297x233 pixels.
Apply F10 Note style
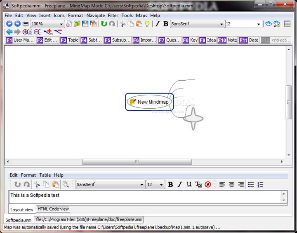tap(227, 40)
